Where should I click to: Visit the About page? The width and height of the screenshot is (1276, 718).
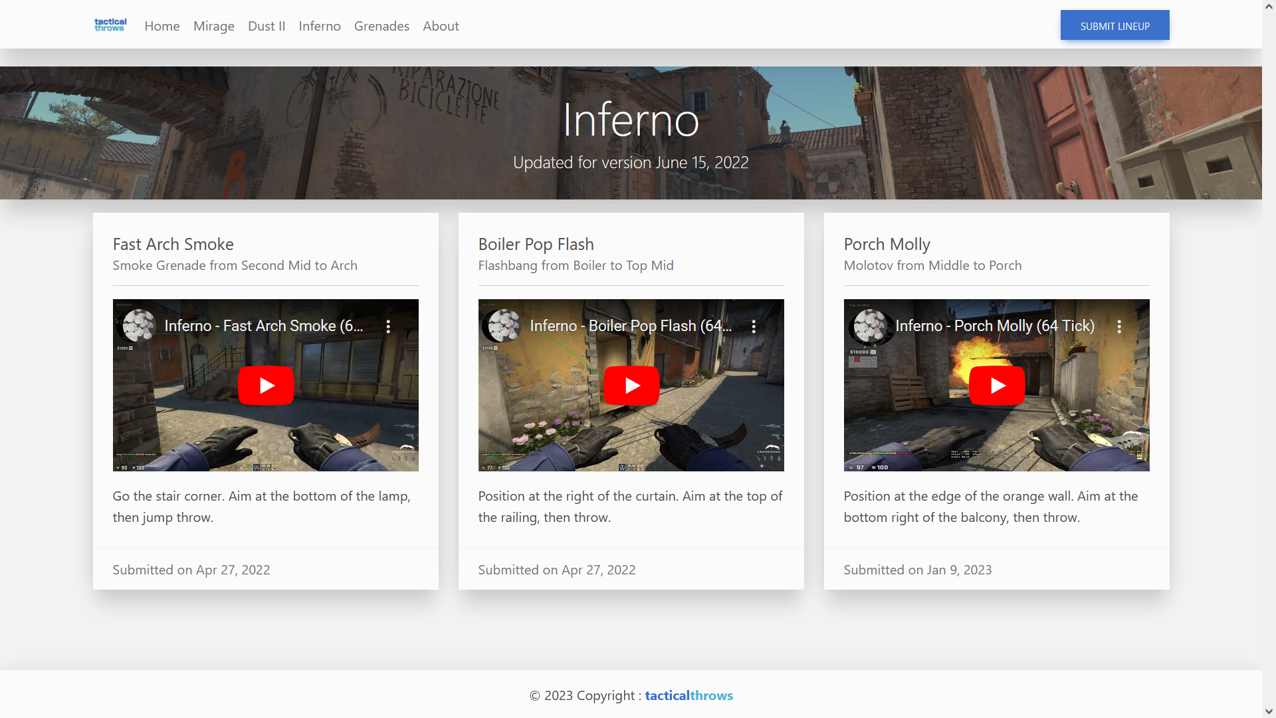[x=441, y=26]
